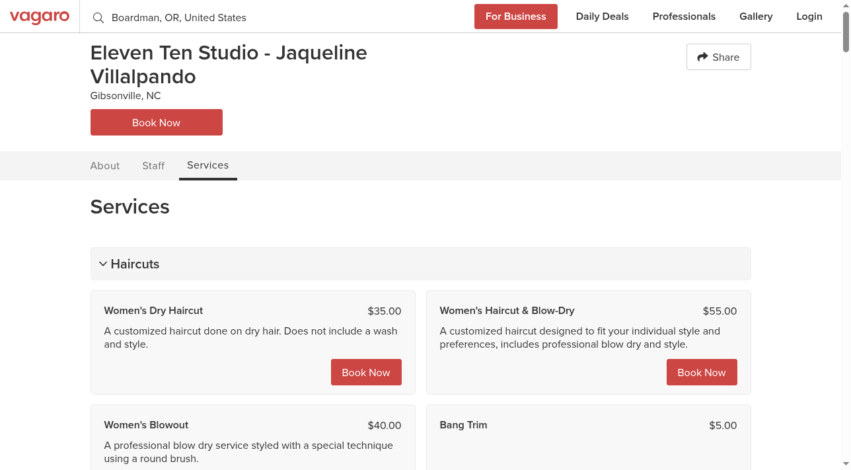Click the Eleven Ten Studio heading
Viewport: 851px width, 470px height.
click(229, 64)
